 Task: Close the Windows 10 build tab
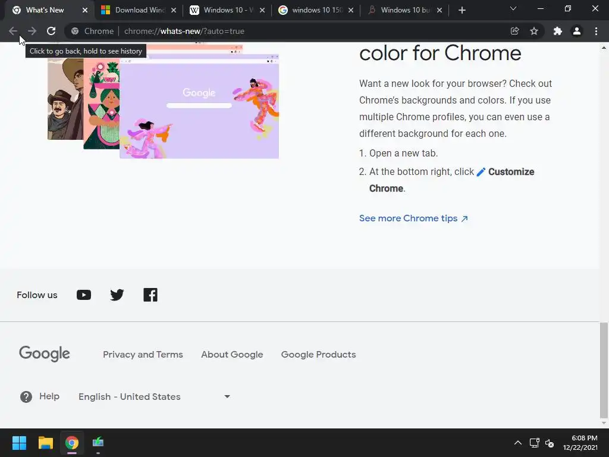coord(440,11)
